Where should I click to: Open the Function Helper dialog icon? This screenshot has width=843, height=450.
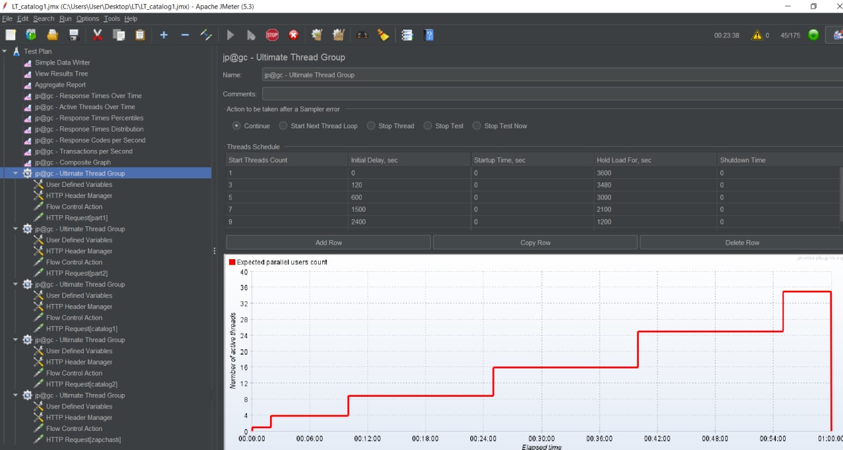[x=407, y=35]
